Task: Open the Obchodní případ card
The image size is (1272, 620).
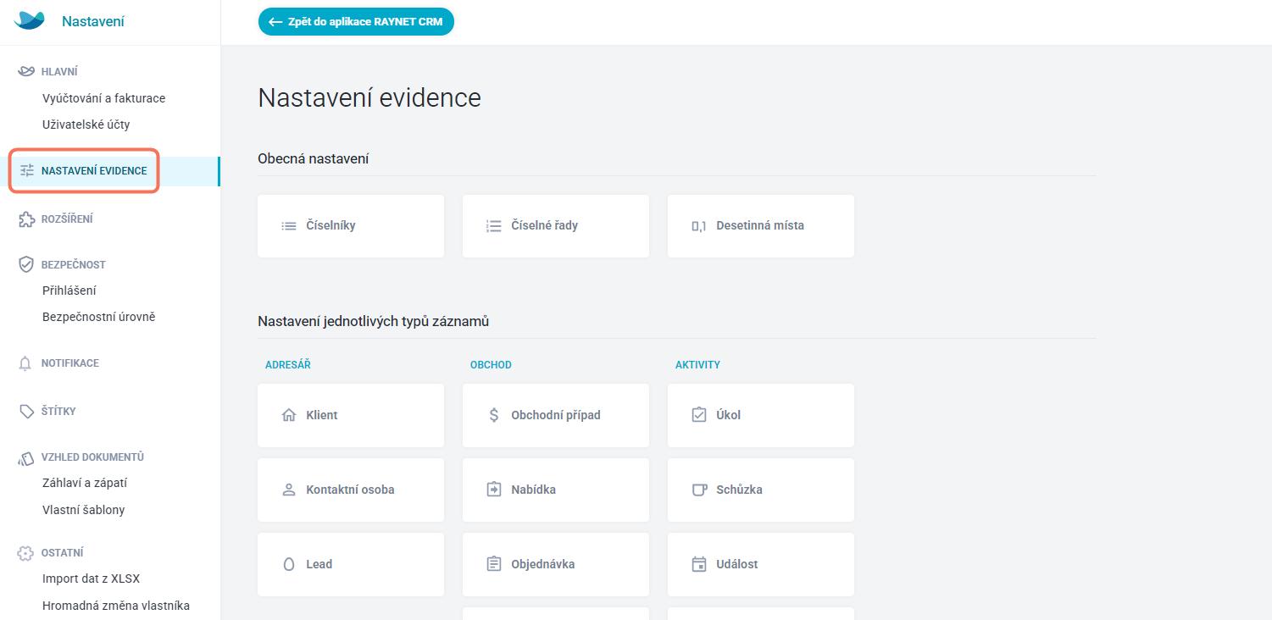Action: [556, 415]
